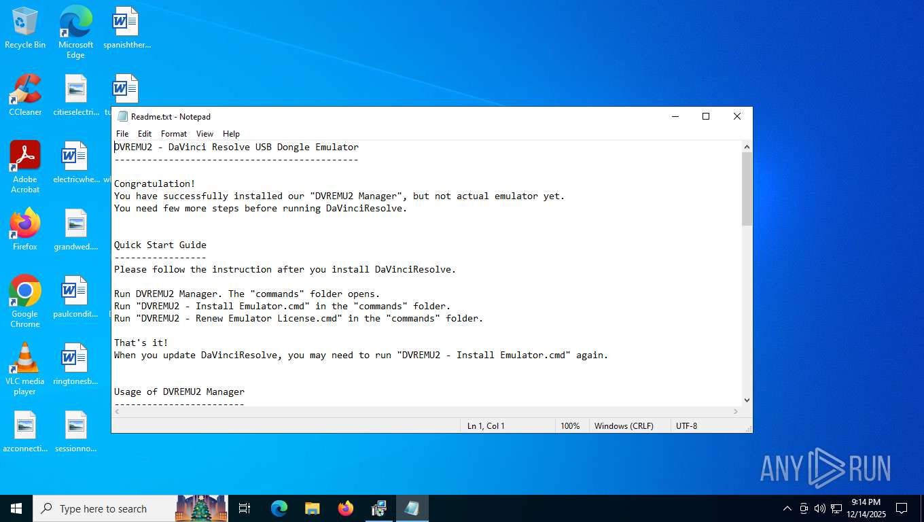Launch Edge from the taskbar

tap(279, 508)
